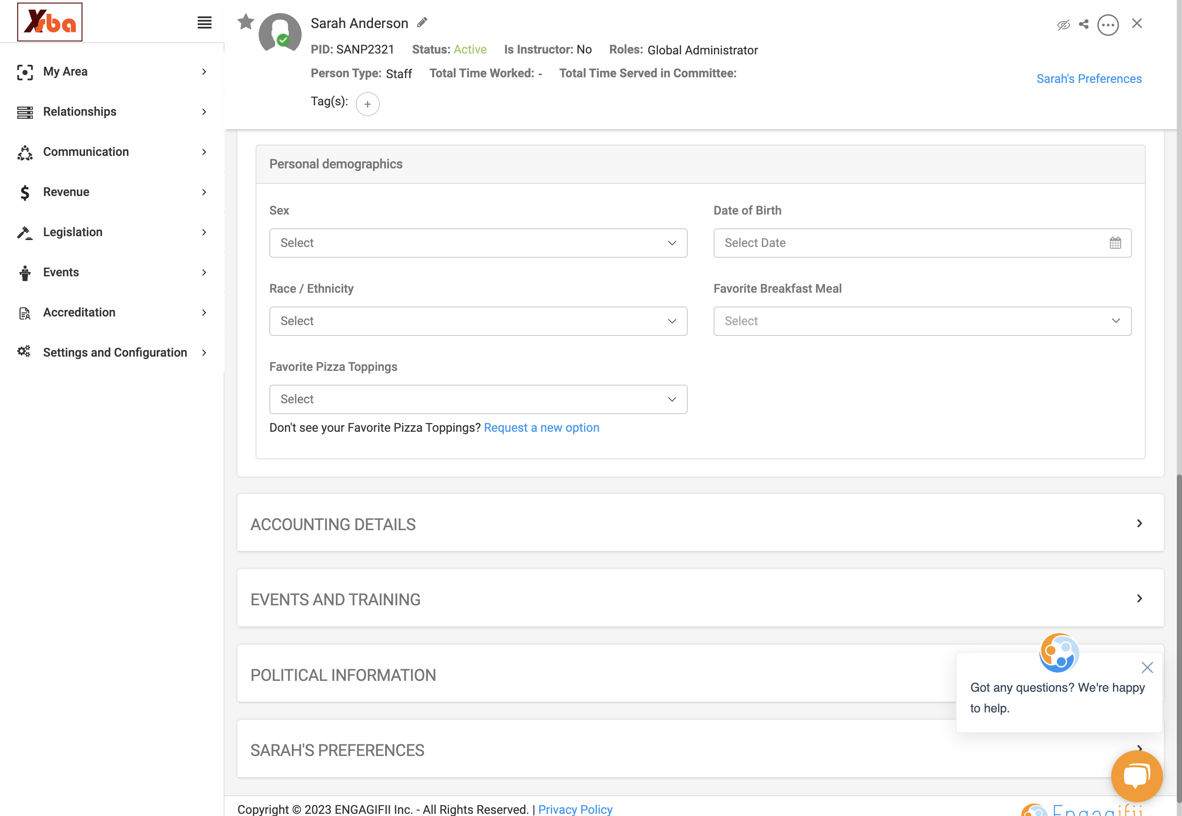The height and width of the screenshot is (816, 1182).
Task: Add a tag with the plus button
Action: pyautogui.click(x=367, y=104)
